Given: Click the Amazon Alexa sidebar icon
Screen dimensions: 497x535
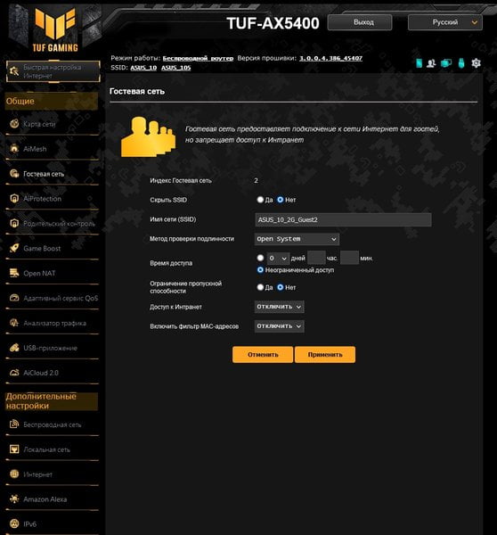Looking at the screenshot, I should tap(14, 498).
